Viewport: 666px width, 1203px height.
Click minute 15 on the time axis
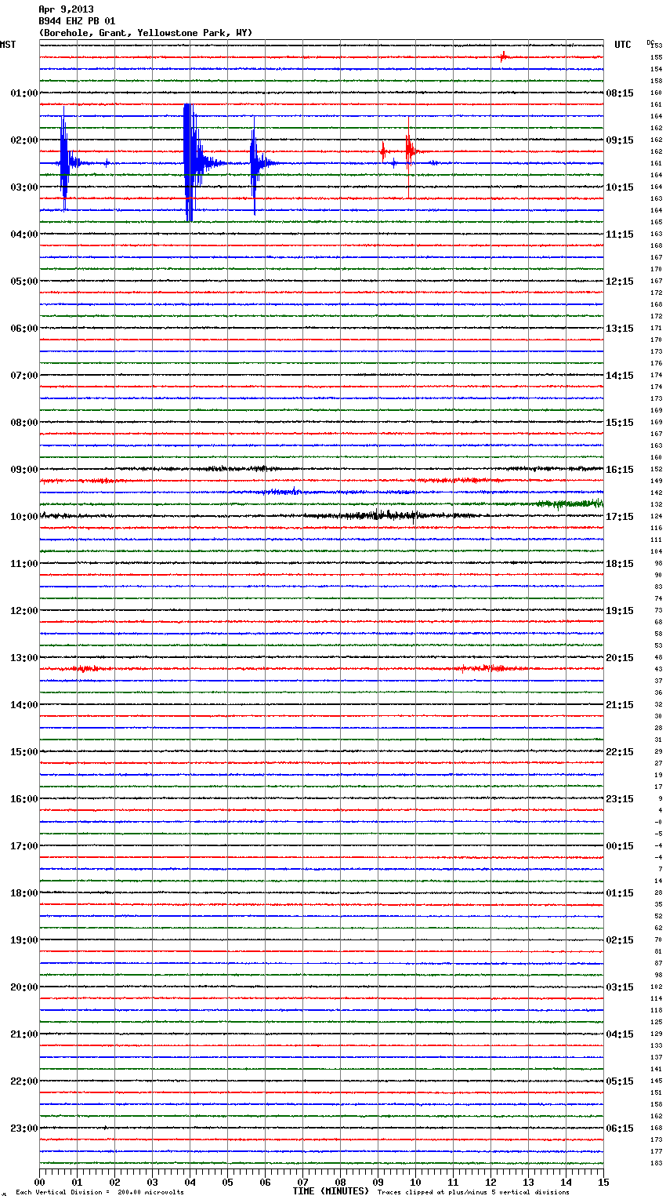[603, 1182]
